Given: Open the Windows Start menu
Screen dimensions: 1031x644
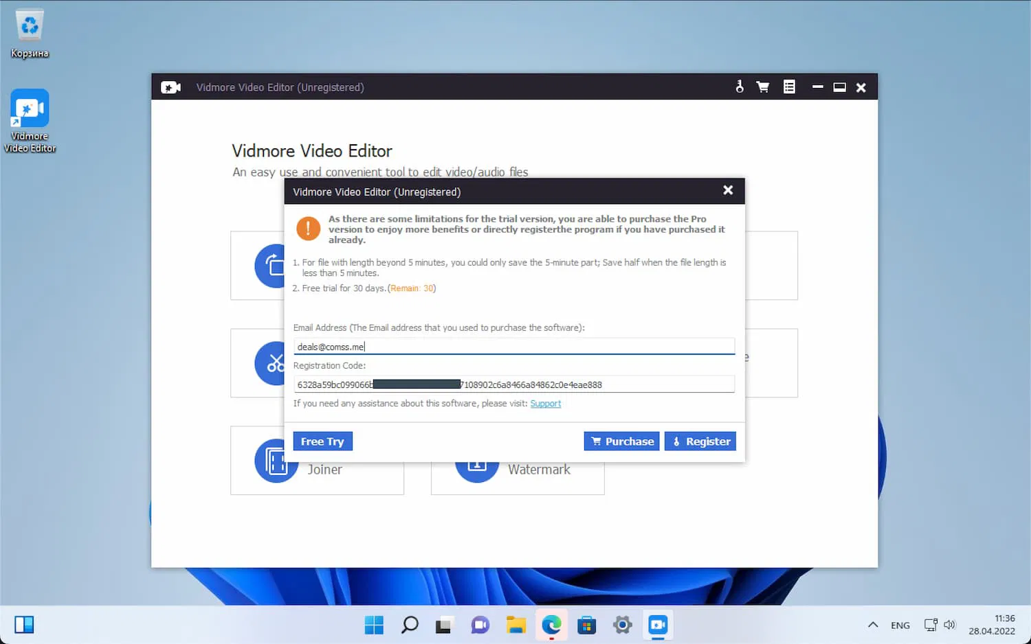Looking at the screenshot, I should [x=374, y=625].
